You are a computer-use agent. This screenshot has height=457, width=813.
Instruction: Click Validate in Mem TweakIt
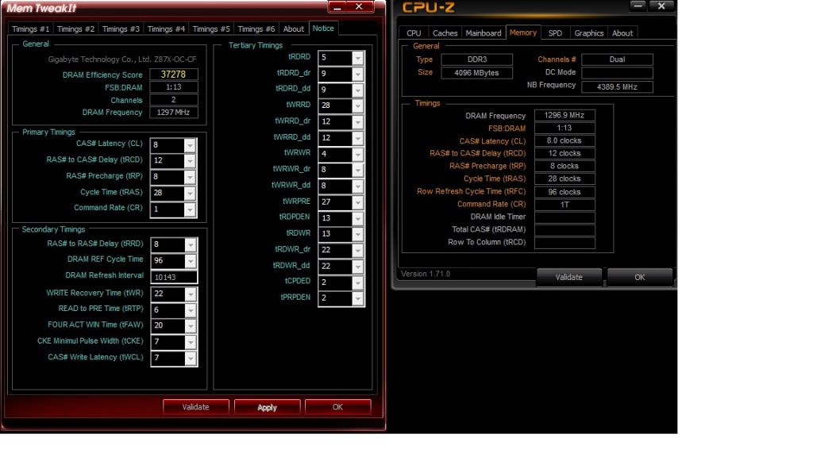point(195,407)
